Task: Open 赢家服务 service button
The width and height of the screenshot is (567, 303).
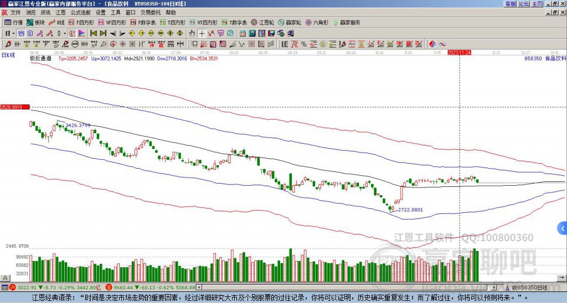Action: tap(347, 22)
